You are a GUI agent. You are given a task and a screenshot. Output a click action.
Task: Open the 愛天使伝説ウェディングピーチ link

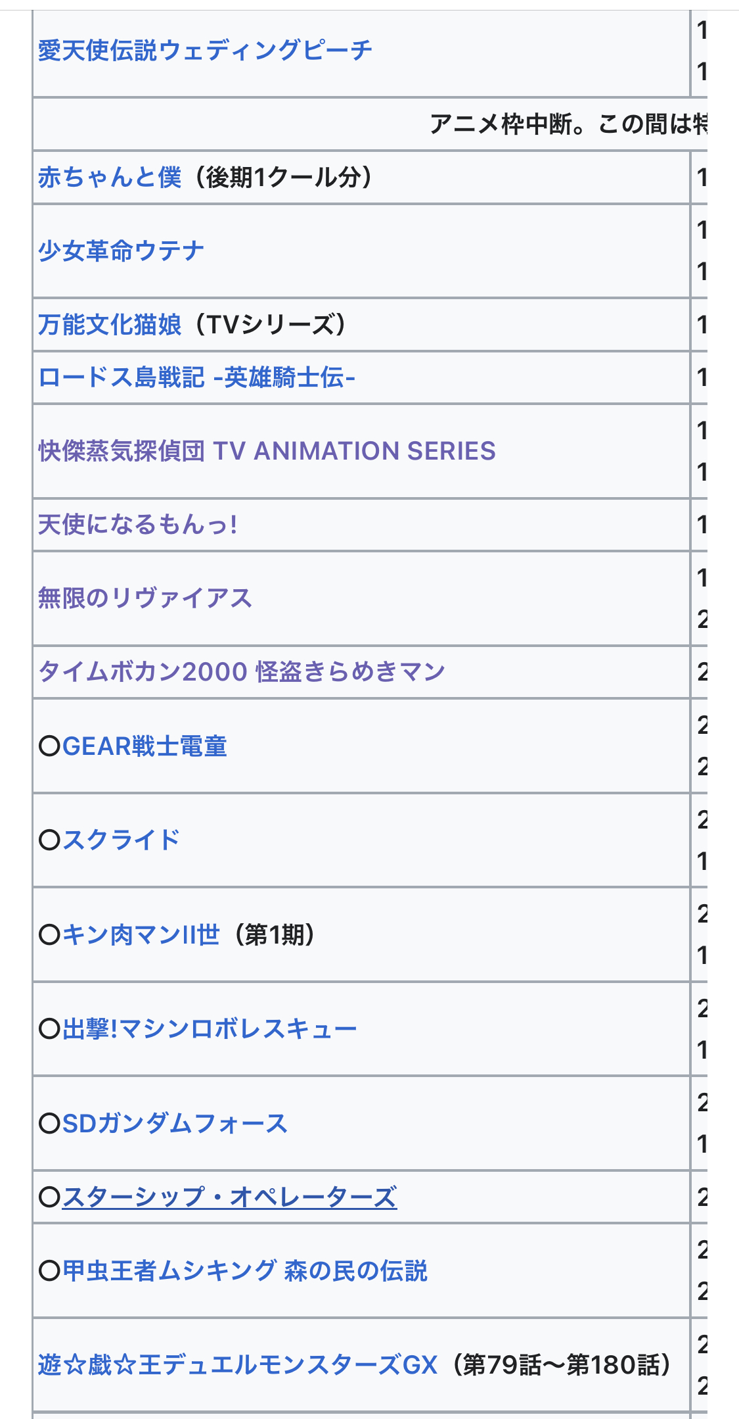[x=205, y=51]
